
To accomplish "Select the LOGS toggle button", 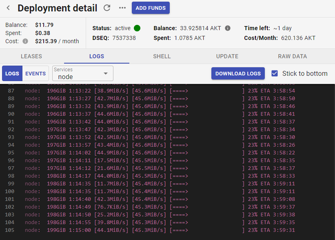I will pos(12,74).
